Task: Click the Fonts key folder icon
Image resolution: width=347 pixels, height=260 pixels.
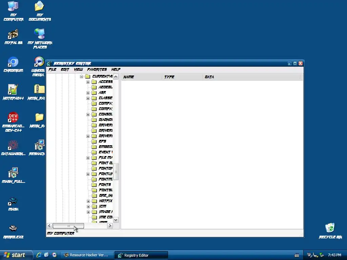Action: tap(94, 185)
